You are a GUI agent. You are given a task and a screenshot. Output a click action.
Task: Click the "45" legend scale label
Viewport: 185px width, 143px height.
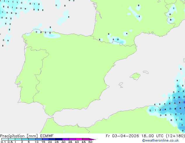pyautogui.click(x=83, y=142)
